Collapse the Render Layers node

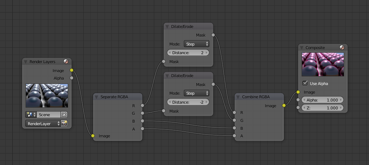coord(26,62)
